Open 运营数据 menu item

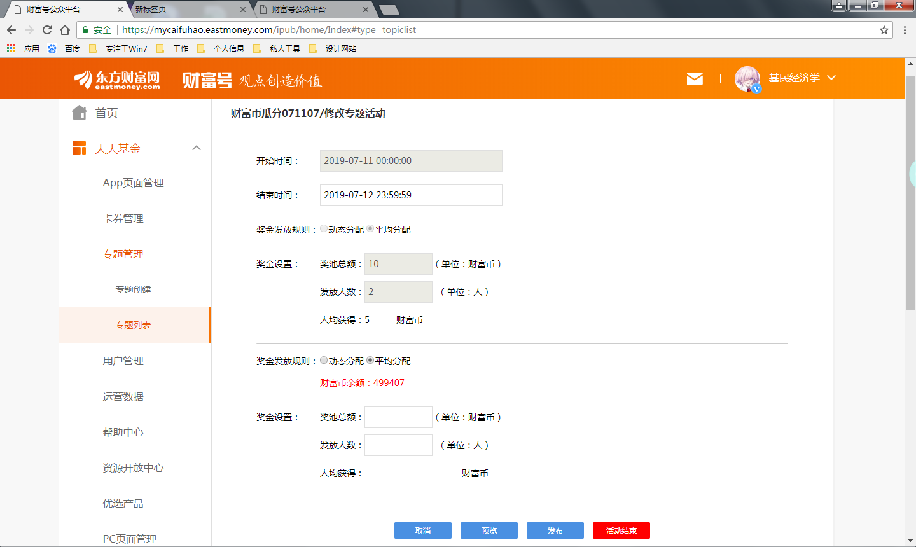coord(123,397)
